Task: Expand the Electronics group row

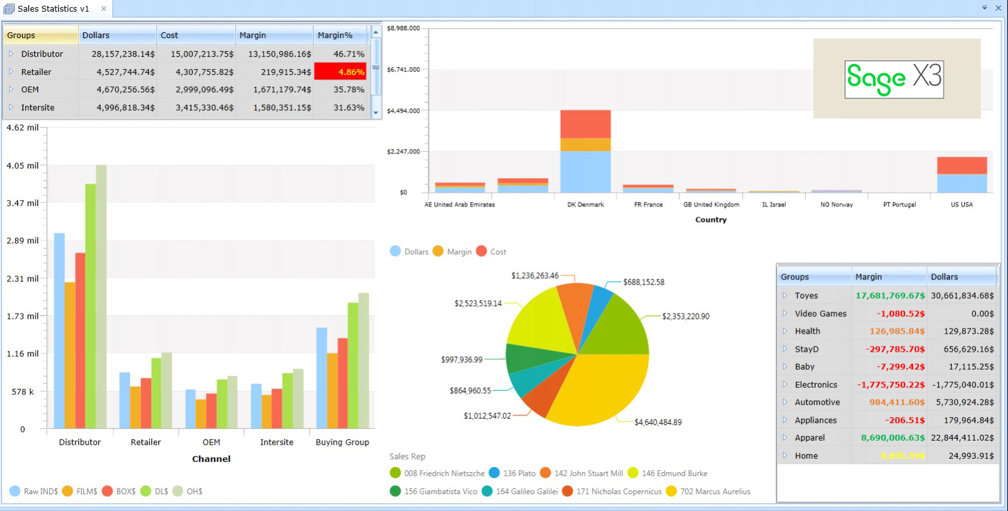Action: pos(785,385)
